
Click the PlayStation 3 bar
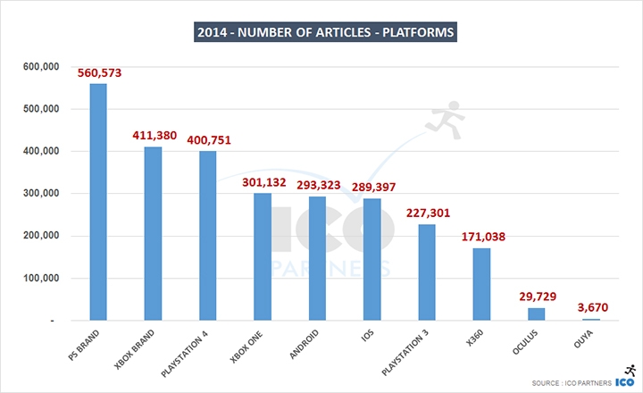click(x=427, y=272)
